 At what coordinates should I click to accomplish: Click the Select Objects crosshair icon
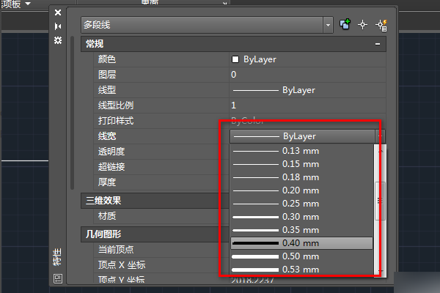point(362,25)
